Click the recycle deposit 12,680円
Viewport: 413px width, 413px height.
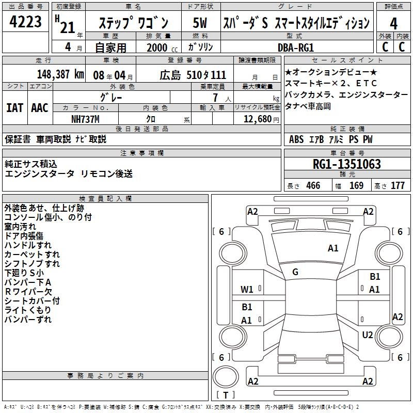(261, 119)
